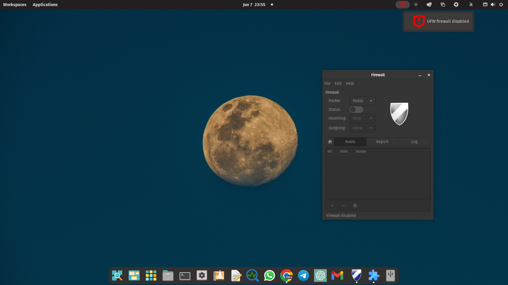Expand the Incoming policy dropdown
The image size is (508, 285).
tap(362, 118)
